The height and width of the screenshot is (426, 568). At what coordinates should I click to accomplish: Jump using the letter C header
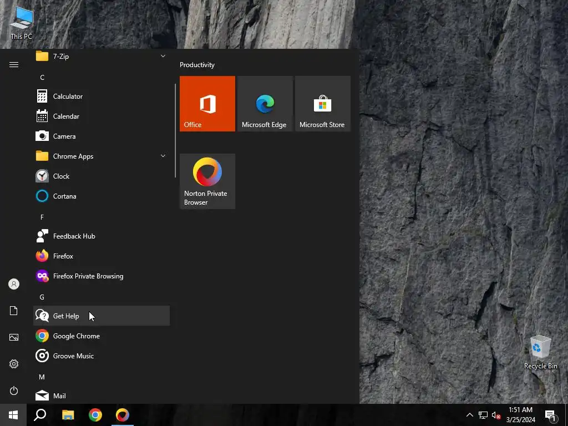pyautogui.click(x=42, y=78)
